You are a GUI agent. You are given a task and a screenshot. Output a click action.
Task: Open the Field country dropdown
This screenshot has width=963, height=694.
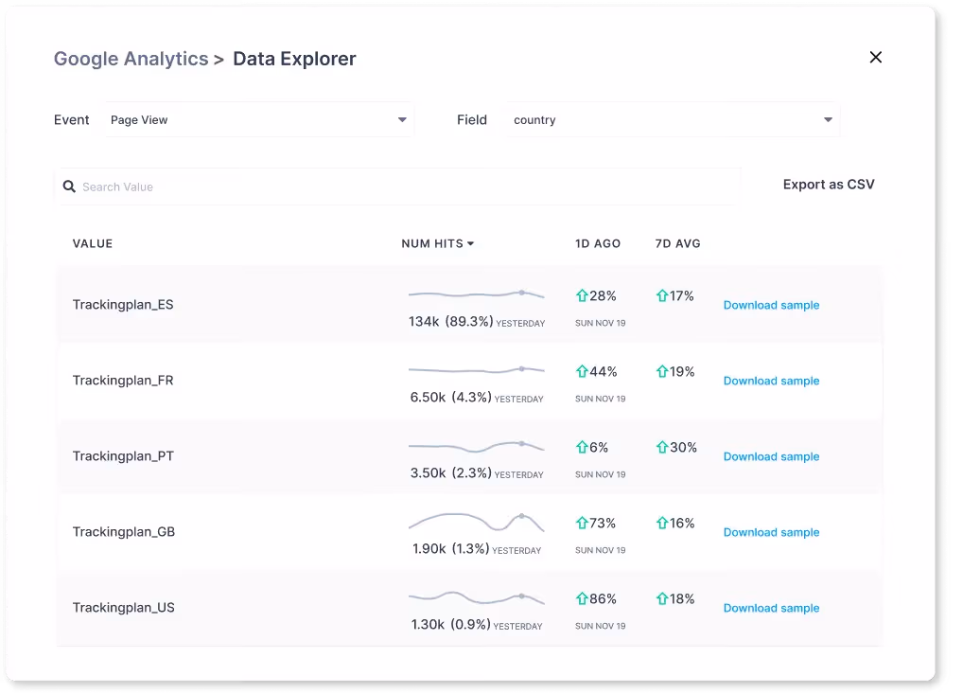tap(674, 120)
